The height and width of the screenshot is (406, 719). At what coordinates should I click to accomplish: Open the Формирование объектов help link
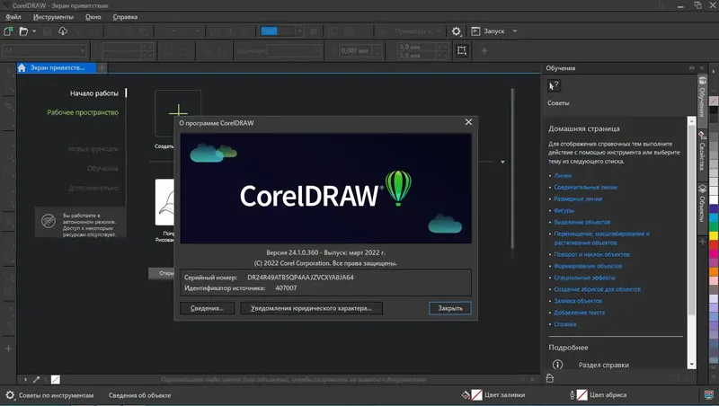[588, 266]
